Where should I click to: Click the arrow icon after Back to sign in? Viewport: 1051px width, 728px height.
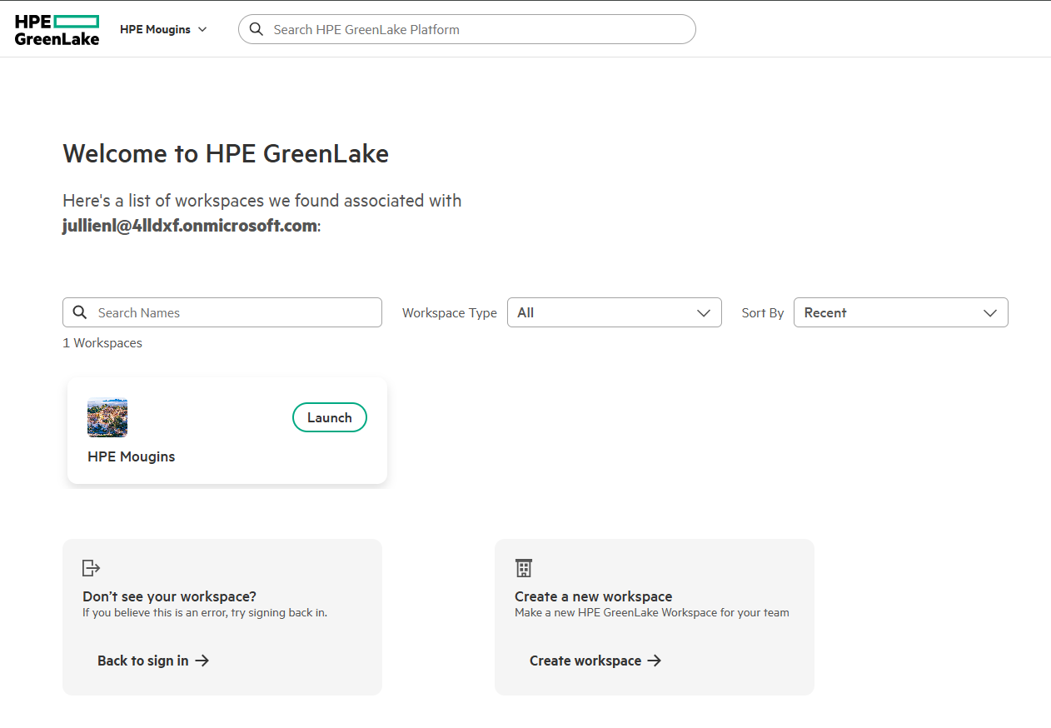coord(202,661)
